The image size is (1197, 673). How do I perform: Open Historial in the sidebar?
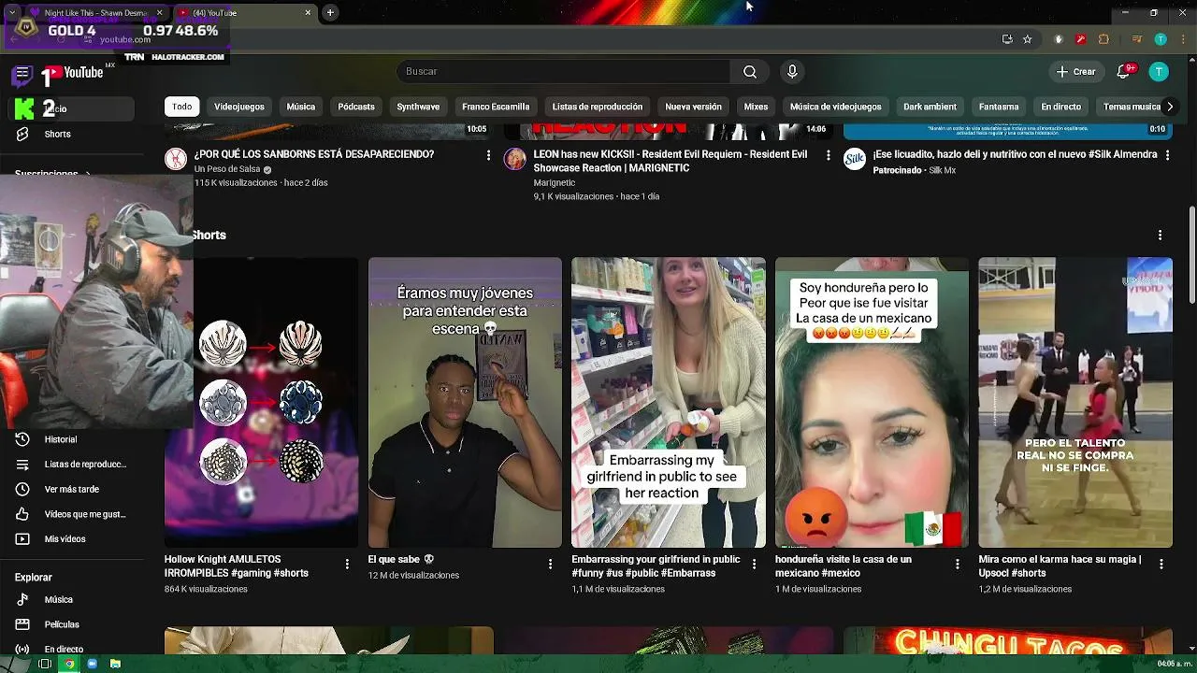coord(61,439)
